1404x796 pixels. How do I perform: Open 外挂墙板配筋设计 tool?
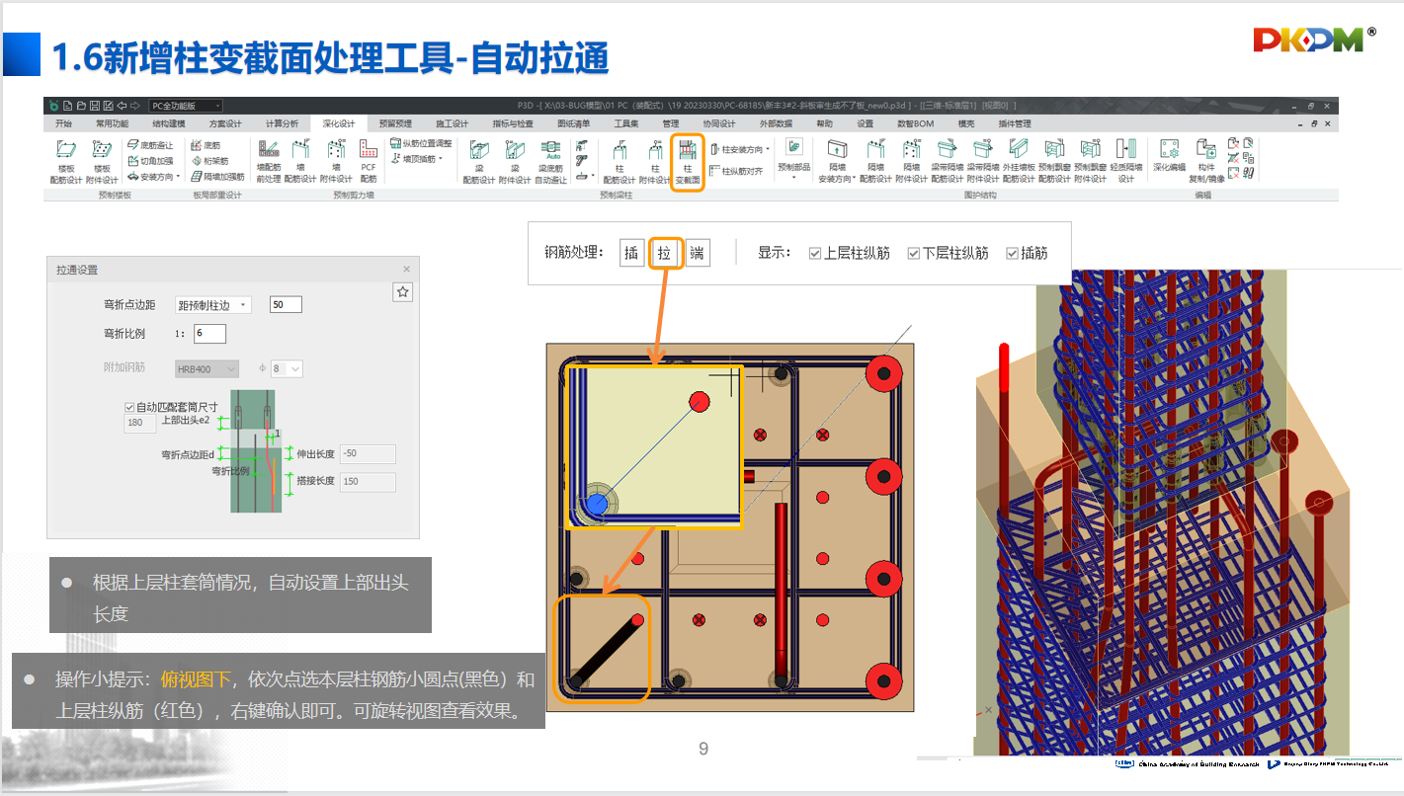(x=1019, y=161)
